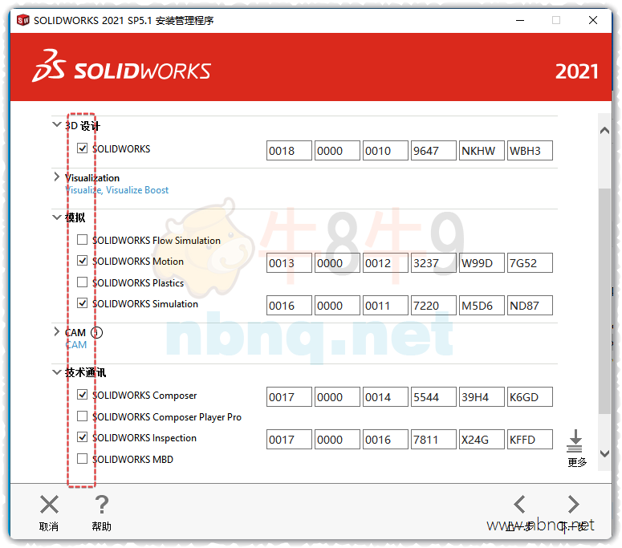Minimize the installation manager window
Image resolution: width=622 pixels, height=548 pixels.
point(520,20)
